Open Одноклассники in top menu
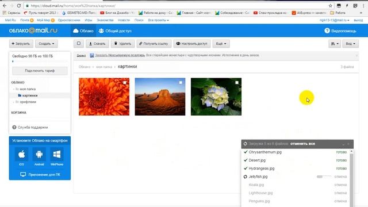Screen dimensions: 368x207 (69, 20)
